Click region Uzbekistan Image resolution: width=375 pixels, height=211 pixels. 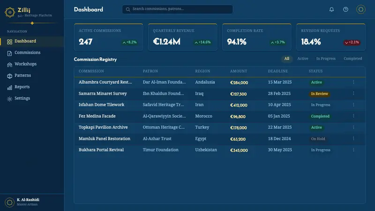206,150
